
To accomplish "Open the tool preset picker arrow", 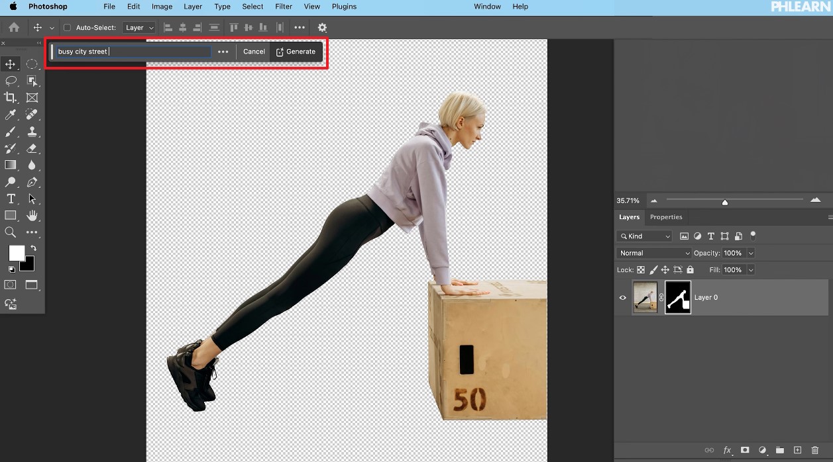I will [x=52, y=28].
